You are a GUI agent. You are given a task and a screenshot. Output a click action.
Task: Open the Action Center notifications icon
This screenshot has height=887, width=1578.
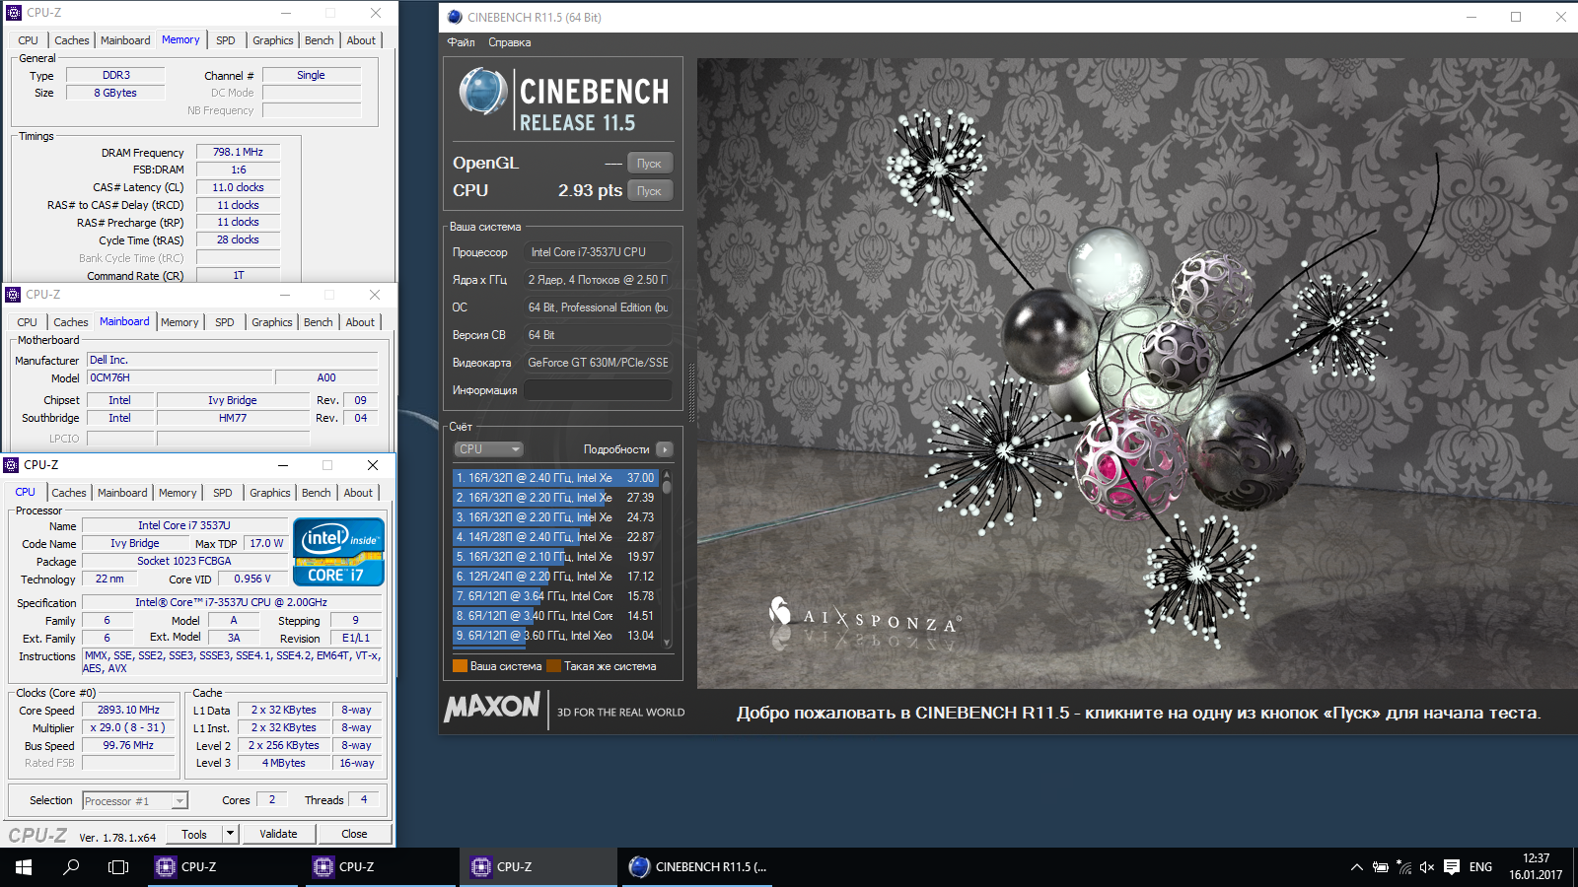1452,867
